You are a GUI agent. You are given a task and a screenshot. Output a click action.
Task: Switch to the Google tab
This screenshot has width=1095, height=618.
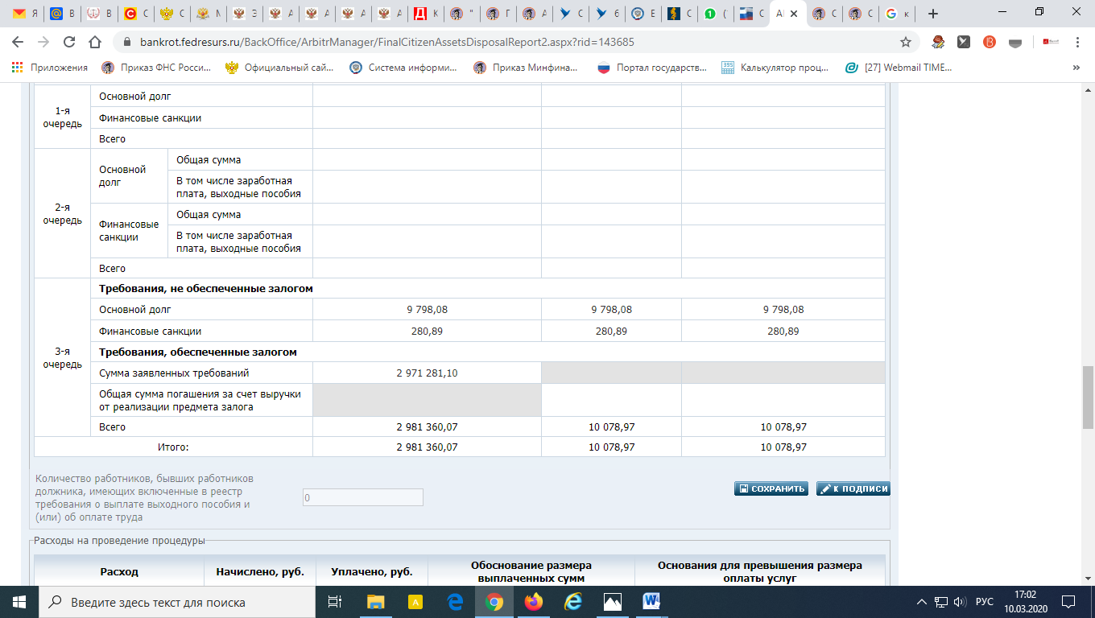point(899,14)
